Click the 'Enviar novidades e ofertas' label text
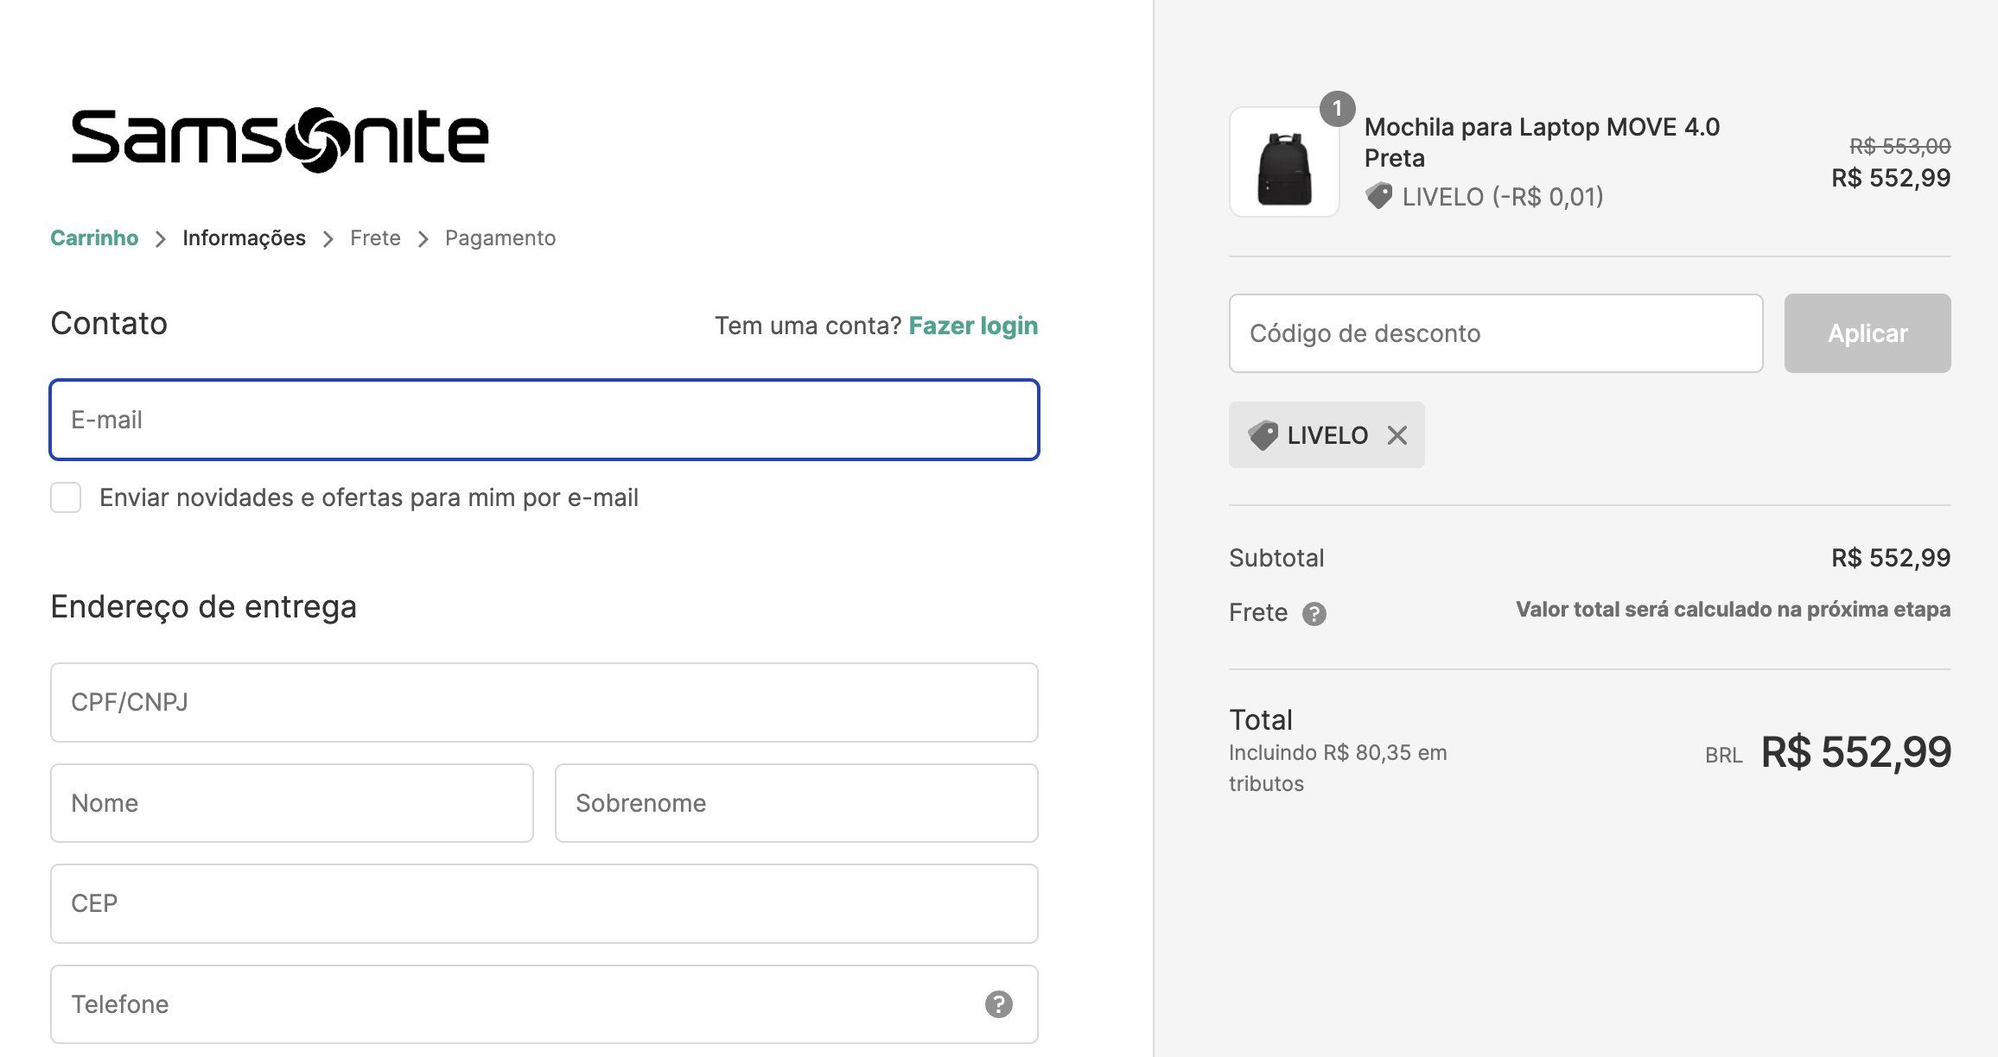The width and height of the screenshot is (1998, 1057). (x=369, y=497)
